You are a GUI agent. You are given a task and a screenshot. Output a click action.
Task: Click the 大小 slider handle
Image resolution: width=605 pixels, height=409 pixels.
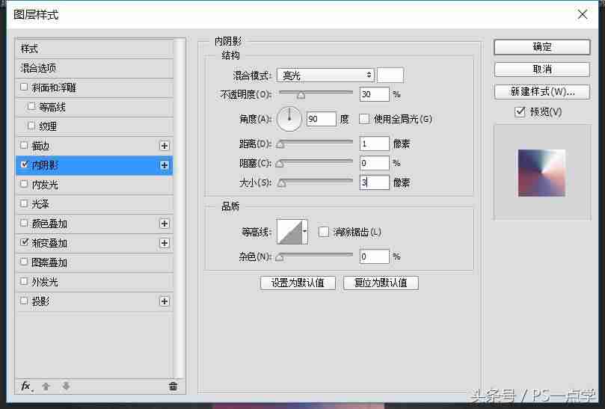click(x=282, y=183)
